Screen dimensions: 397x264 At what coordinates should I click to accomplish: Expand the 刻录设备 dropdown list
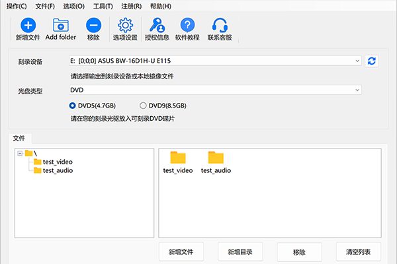357,61
